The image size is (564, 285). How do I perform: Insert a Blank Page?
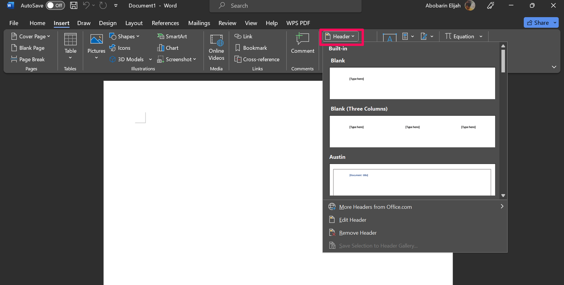28,48
